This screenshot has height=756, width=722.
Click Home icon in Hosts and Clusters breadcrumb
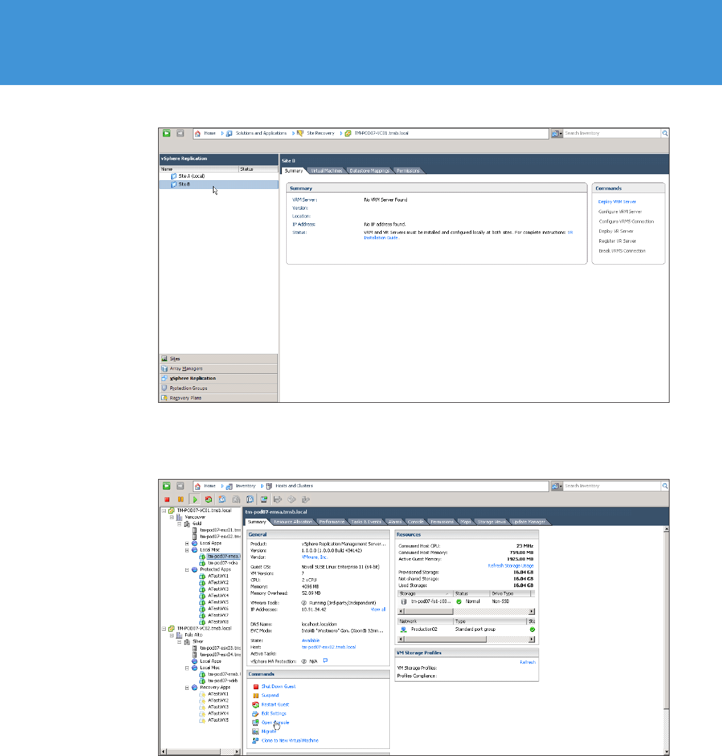click(198, 486)
